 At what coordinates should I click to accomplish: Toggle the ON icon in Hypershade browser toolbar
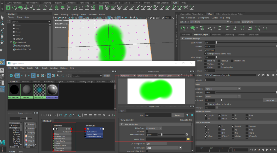click(11, 76)
